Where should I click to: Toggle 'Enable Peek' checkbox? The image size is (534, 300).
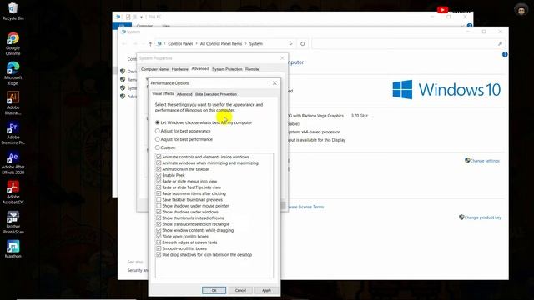point(159,175)
